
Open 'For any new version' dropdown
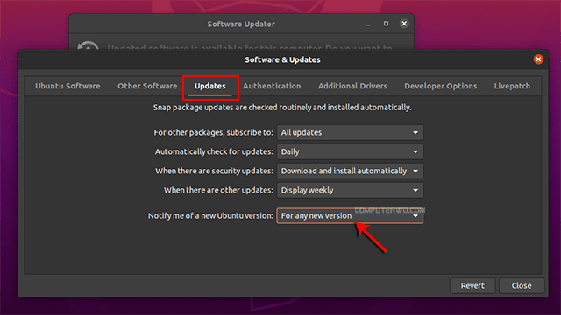(350, 216)
